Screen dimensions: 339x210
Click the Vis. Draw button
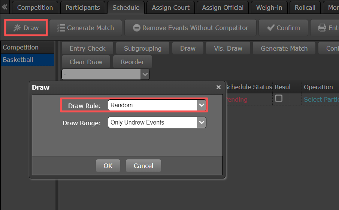pyautogui.click(x=228, y=48)
